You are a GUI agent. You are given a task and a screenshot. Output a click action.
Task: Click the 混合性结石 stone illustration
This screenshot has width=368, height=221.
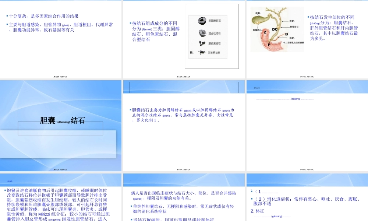point(202,33)
